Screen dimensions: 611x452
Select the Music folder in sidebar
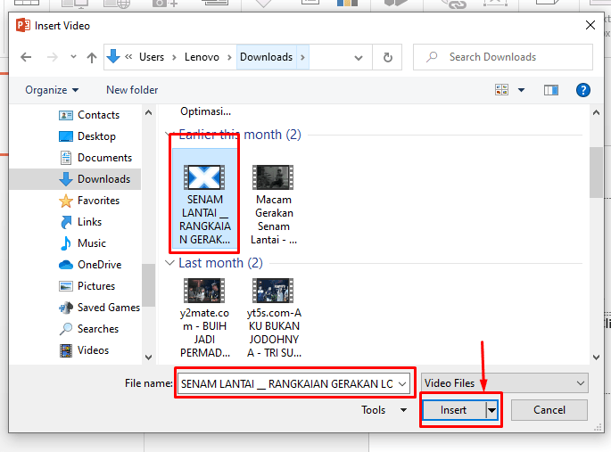pyautogui.click(x=91, y=243)
